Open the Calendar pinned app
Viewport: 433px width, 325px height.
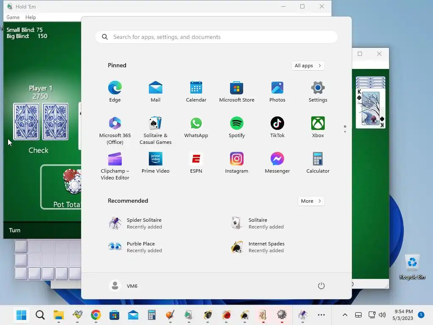click(x=196, y=92)
